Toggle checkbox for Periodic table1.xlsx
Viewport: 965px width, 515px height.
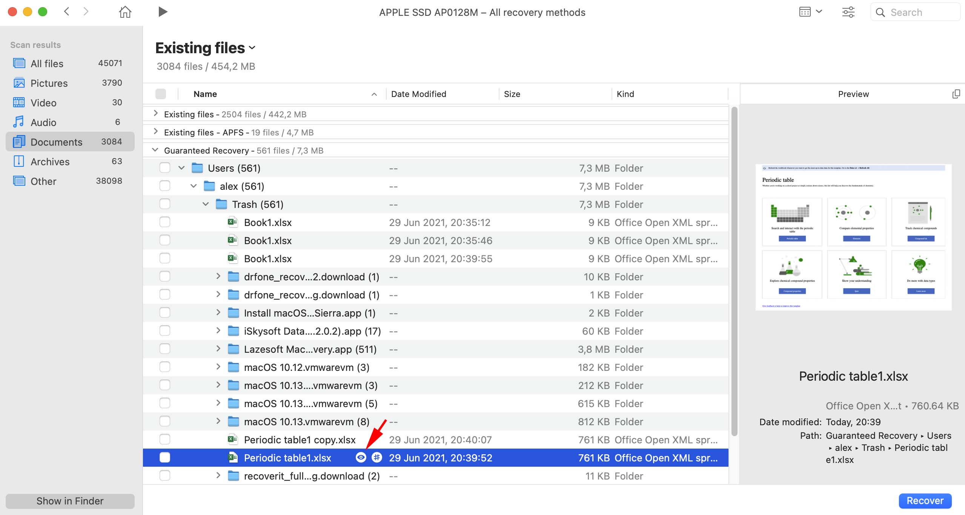pyautogui.click(x=164, y=458)
